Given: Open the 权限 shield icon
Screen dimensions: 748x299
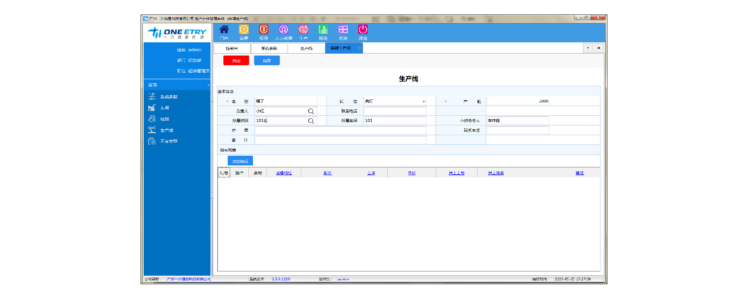Looking at the screenshot, I should tap(264, 33).
